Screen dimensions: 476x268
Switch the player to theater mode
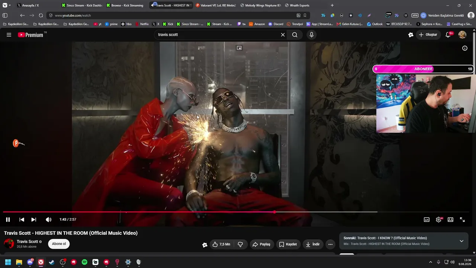click(x=450, y=220)
